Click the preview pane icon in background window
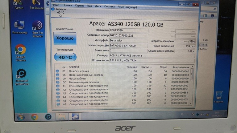Viewport: 237px width, 133px height. [x=205, y=15]
